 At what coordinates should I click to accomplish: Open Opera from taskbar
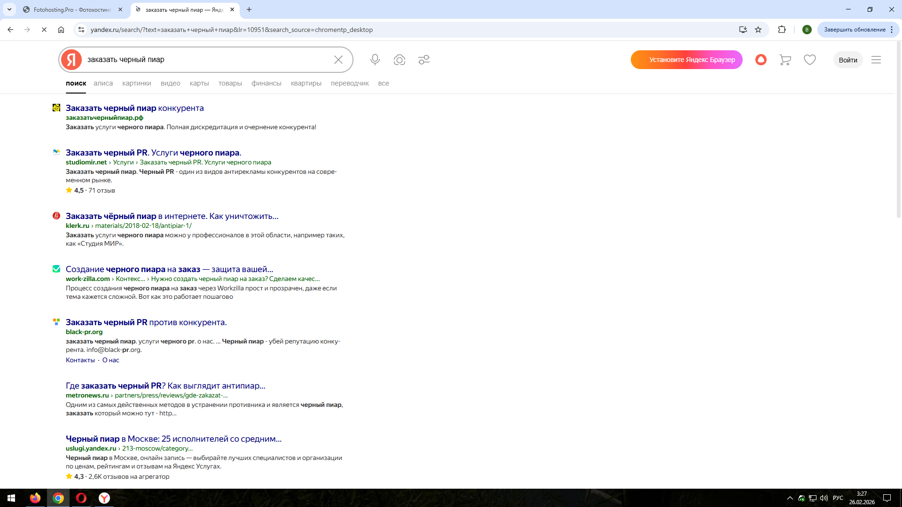[81, 498]
